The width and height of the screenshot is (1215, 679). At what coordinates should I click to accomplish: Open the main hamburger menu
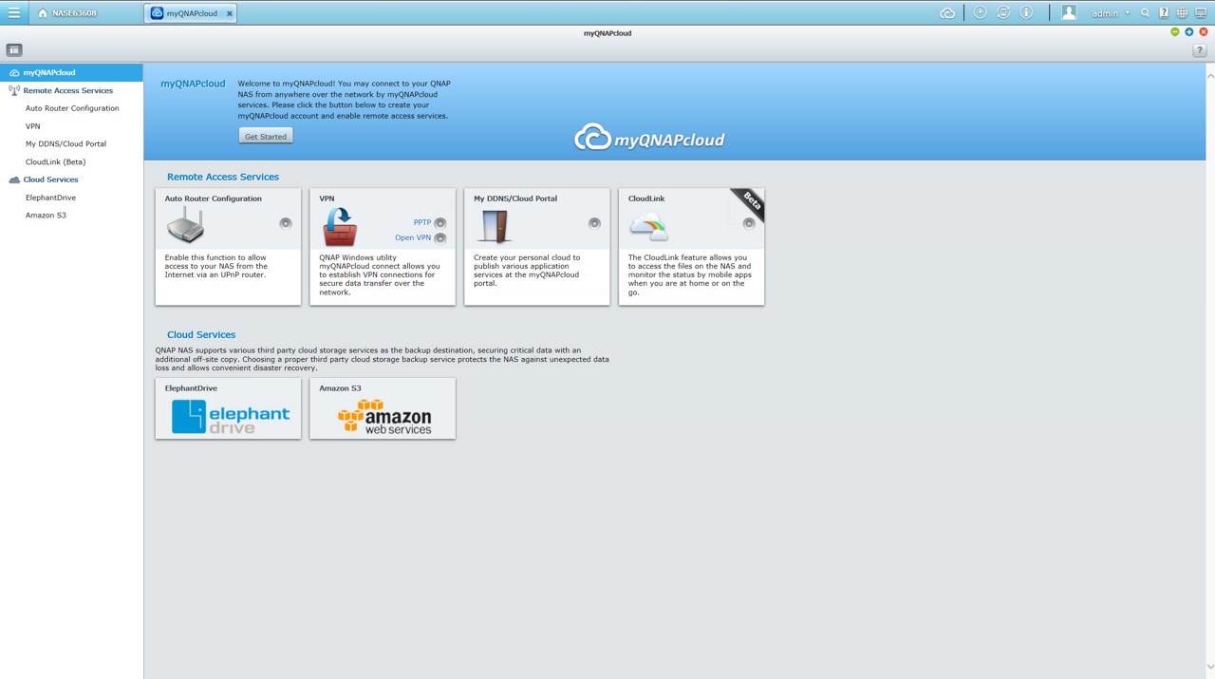pos(14,13)
